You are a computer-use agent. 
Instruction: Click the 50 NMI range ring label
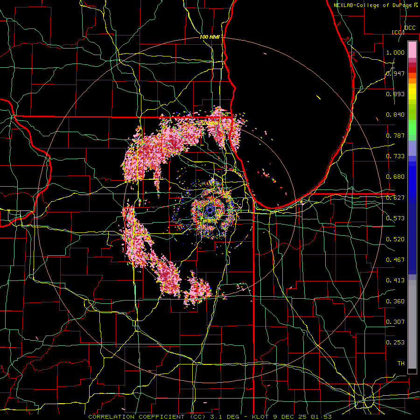pyautogui.click(x=210, y=124)
